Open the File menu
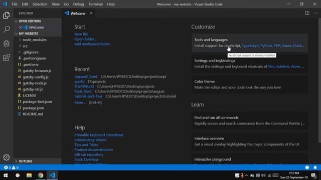 pyautogui.click(x=15, y=4)
